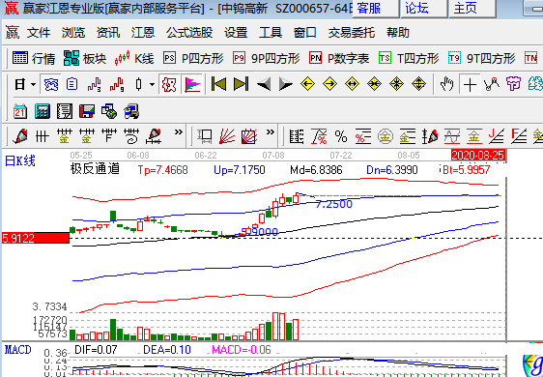Click the red 2020-08-25 date marker
Screen dimensions: 543x377
pyautogui.click(x=478, y=156)
